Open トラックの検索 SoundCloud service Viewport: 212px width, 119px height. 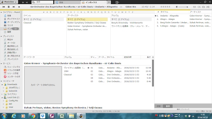coord(12,70)
